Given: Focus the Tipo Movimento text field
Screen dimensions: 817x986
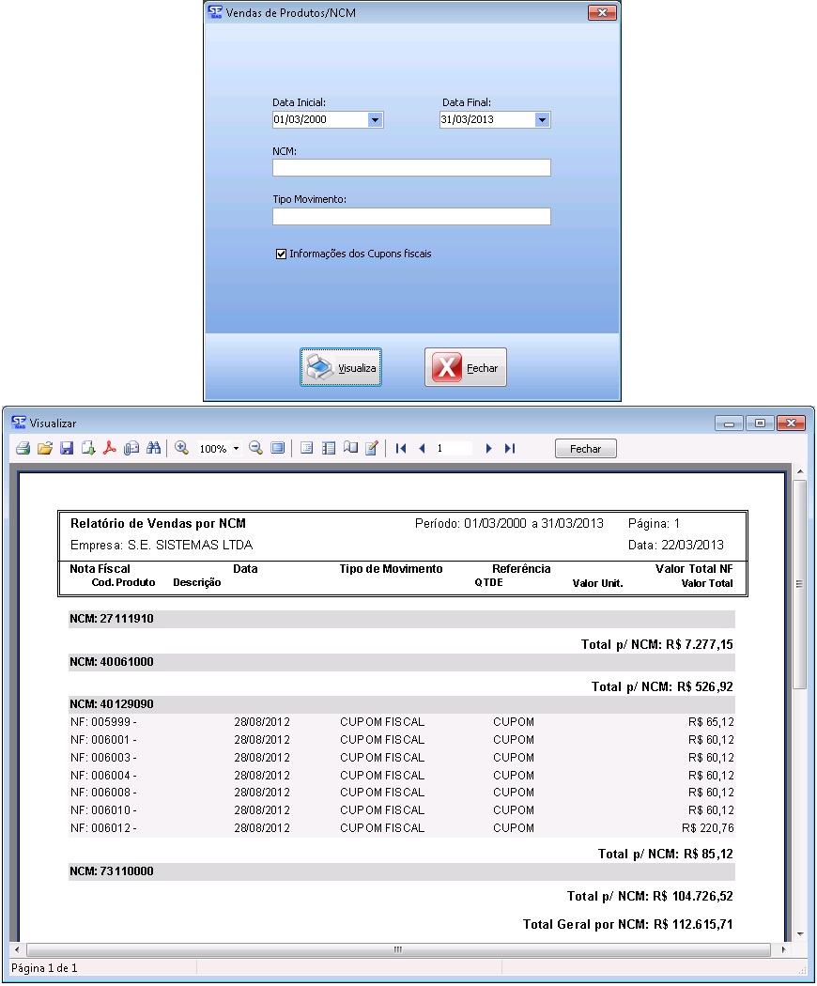Looking at the screenshot, I should (411, 217).
